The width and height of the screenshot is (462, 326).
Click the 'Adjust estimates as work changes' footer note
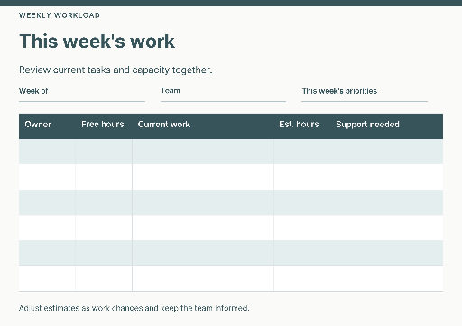(134, 308)
